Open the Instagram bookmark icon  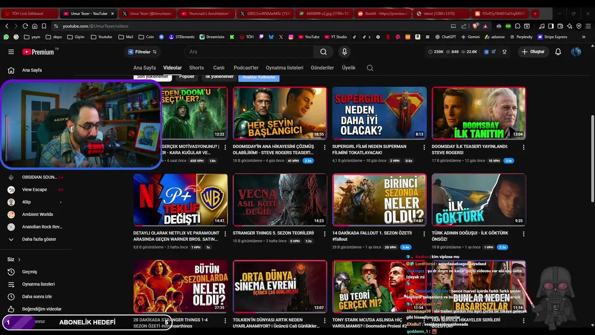click(291, 37)
